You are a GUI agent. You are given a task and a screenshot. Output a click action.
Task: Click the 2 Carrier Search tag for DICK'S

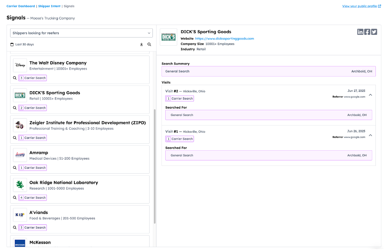tap(33, 108)
